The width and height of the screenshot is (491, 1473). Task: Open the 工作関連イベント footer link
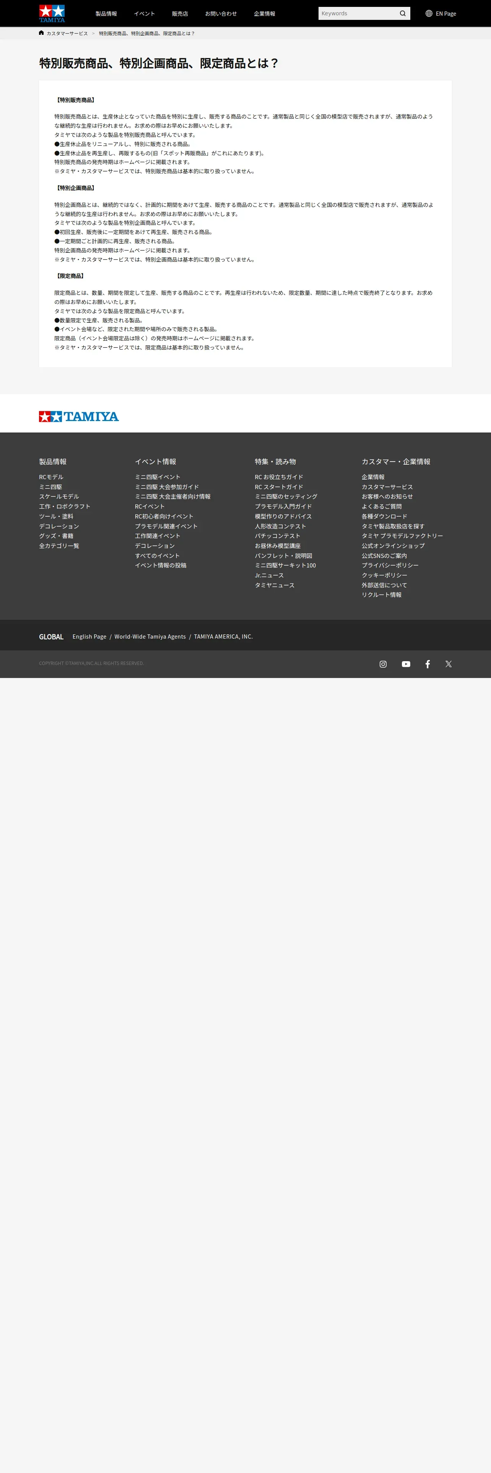click(158, 536)
